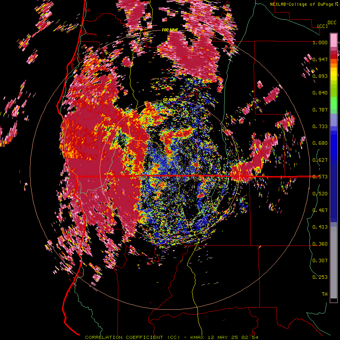
Task: Click the 0.787 scale label
Action: pos(320,110)
